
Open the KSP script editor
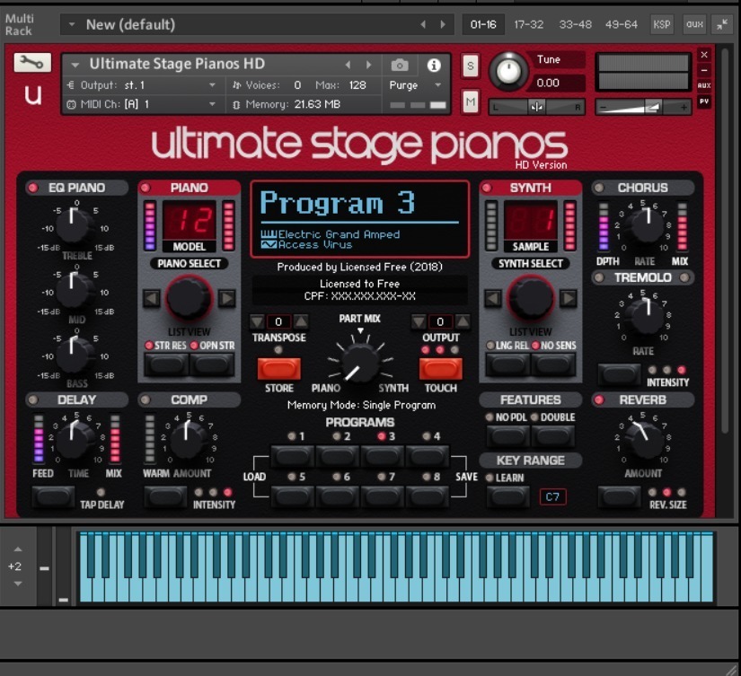662,24
